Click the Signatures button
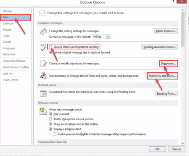 (169, 64)
